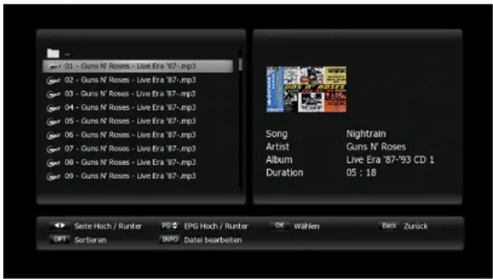
Task: Click the INFO key button
Action: point(169,239)
